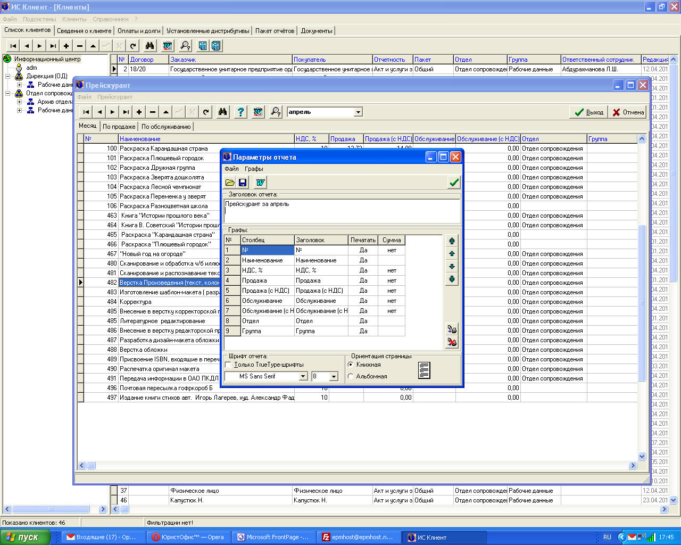Click Выход button in Прейскурант
Viewport: 681px width, 545px height.
click(588, 112)
